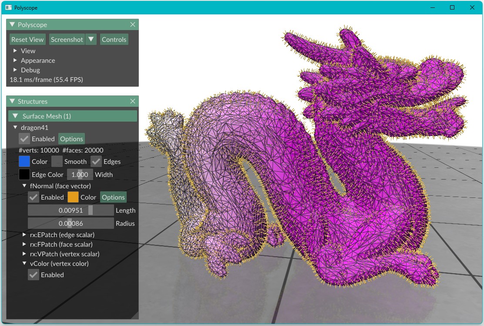Viewport: 484px width, 326px height.
Task: Close the Polyscope application window
Action: [x=472, y=7]
